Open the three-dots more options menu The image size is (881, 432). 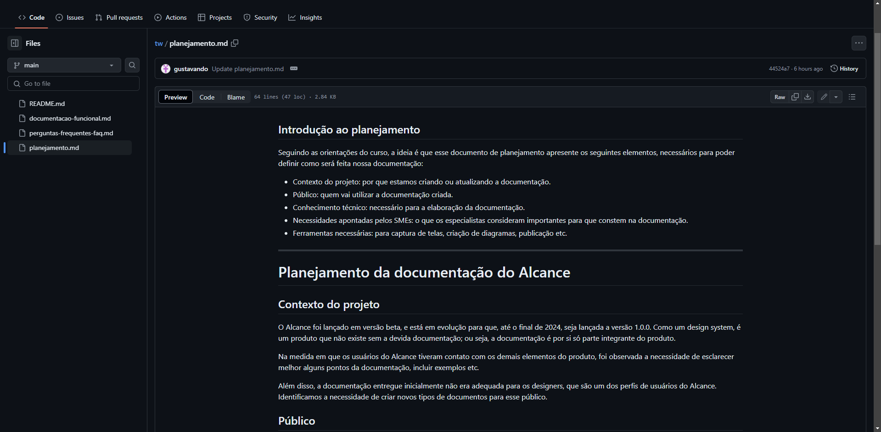click(x=859, y=43)
